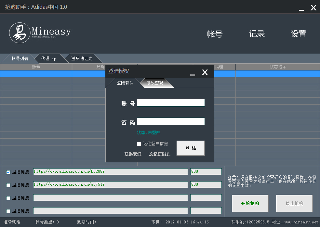Image resolution: width=320 pixels, height=227 pixels.
Task: Click the 停止抢购 button
Action: tap(294, 203)
